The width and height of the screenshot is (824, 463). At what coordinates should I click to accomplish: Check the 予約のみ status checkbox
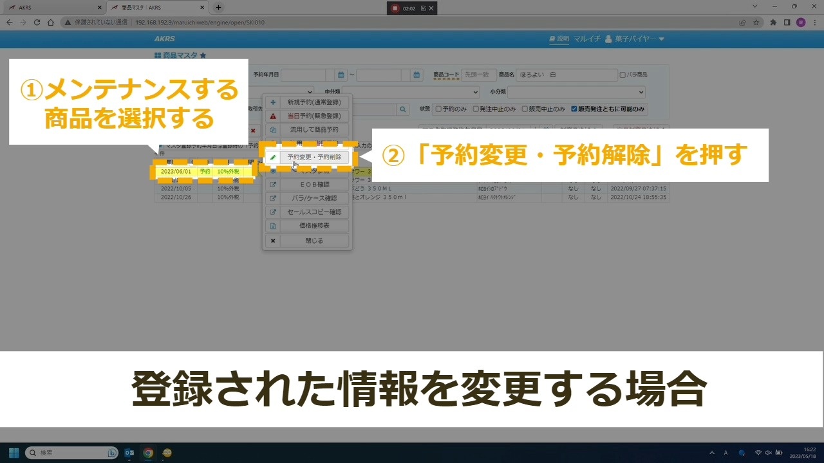438,109
